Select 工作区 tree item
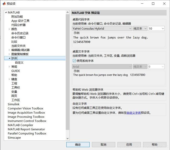170x150 pixels. (x=16, y=100)
